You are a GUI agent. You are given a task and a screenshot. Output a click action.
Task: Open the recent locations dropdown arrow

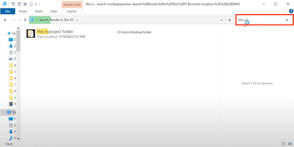[19, 20]
